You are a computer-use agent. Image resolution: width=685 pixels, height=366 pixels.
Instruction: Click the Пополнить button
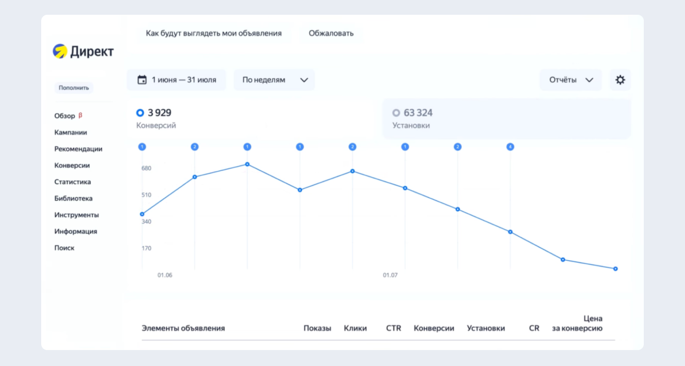pyautogui.click(x=74, y=88)
